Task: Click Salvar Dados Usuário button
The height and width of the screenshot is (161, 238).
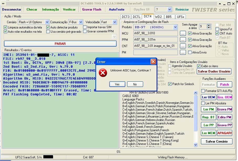Action: click(x=214, y=71)
